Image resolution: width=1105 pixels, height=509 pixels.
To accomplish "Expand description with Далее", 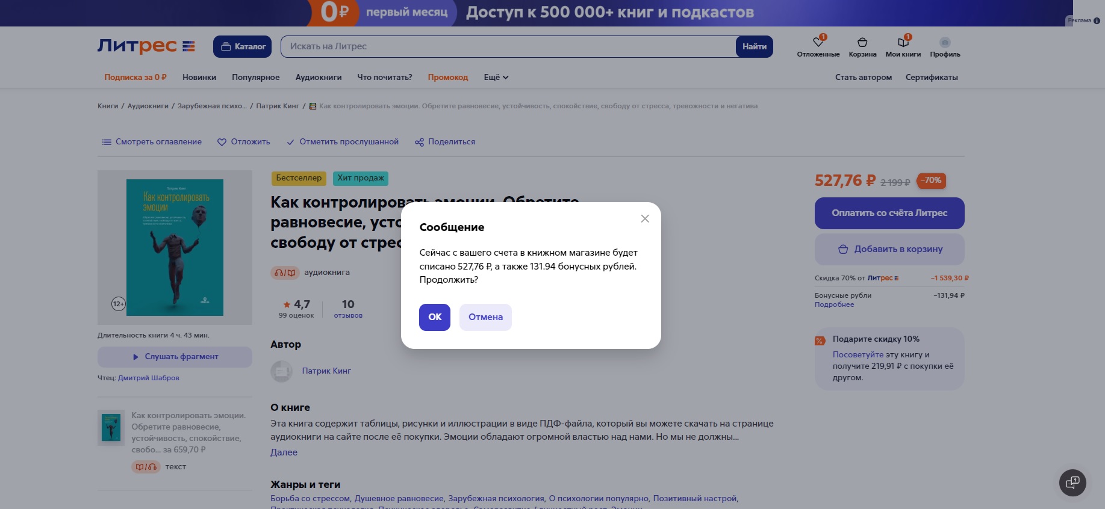I will (284, 452).
